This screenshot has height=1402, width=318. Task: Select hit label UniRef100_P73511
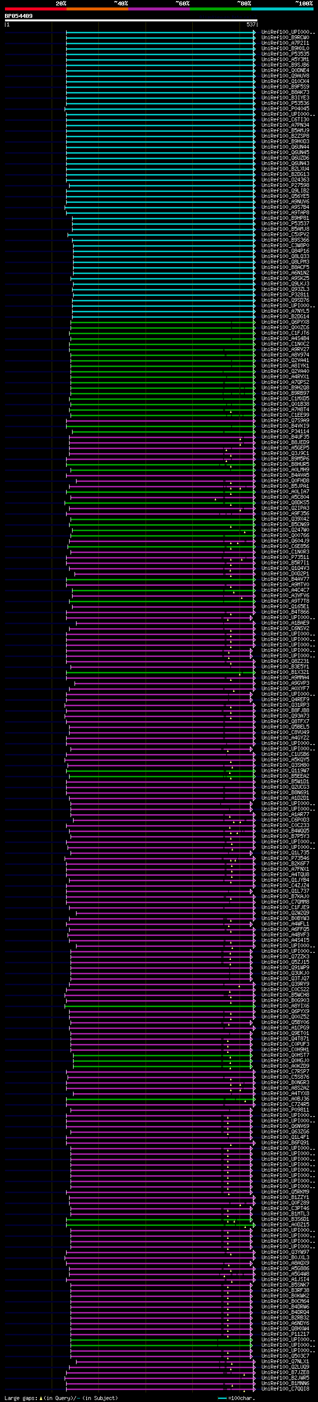point(285,558)
